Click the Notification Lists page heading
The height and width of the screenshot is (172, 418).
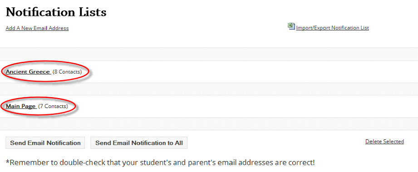(x=56, y=12)
